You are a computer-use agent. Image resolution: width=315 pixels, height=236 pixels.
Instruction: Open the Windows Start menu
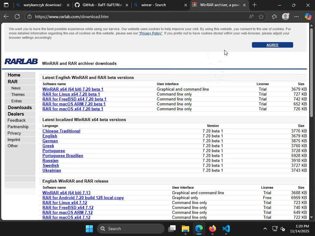click(89, 229)
